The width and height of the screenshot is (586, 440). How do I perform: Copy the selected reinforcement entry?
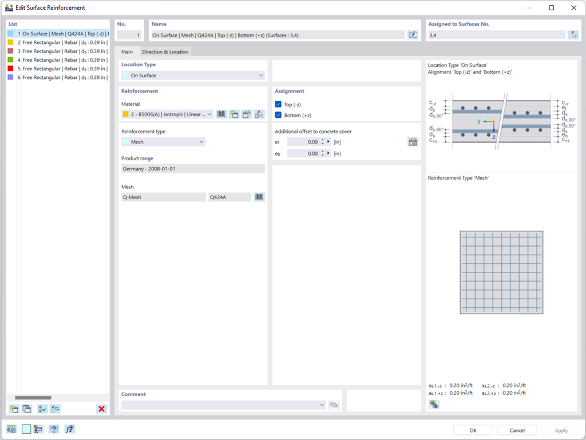pyautogui.click(x=26, y=409)
